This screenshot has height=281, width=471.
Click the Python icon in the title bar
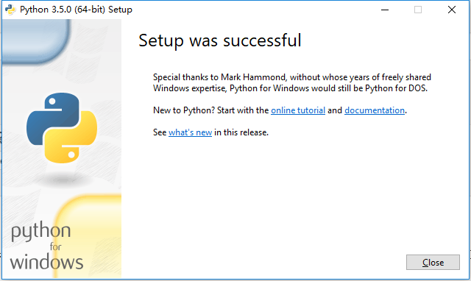click(x=10, y=10)
